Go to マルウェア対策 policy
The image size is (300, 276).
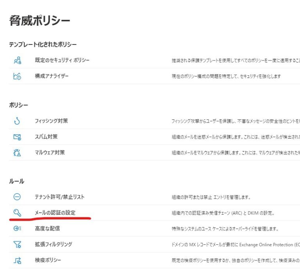pyautogui.click(x=50, y=153)
